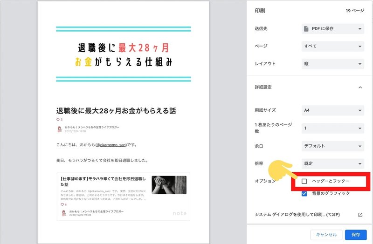
Task: Open the ページ dropdown showing すべて
Action: tap(332, 46)
